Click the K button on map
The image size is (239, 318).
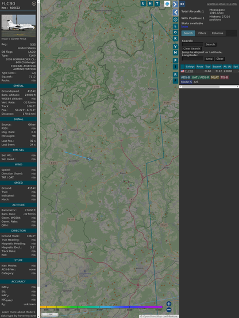(175, 38)
